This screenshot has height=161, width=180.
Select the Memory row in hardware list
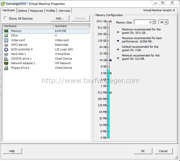(x=46, y=31)
